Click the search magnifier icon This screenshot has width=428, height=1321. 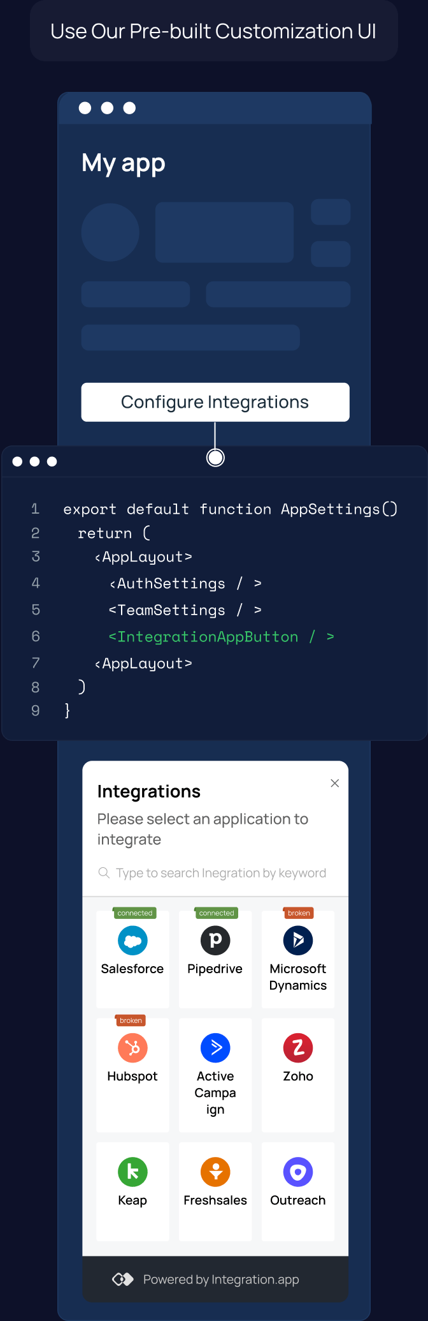click(x=104, y=872)
